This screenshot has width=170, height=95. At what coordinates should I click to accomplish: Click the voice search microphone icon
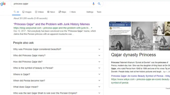click(93, 4)
